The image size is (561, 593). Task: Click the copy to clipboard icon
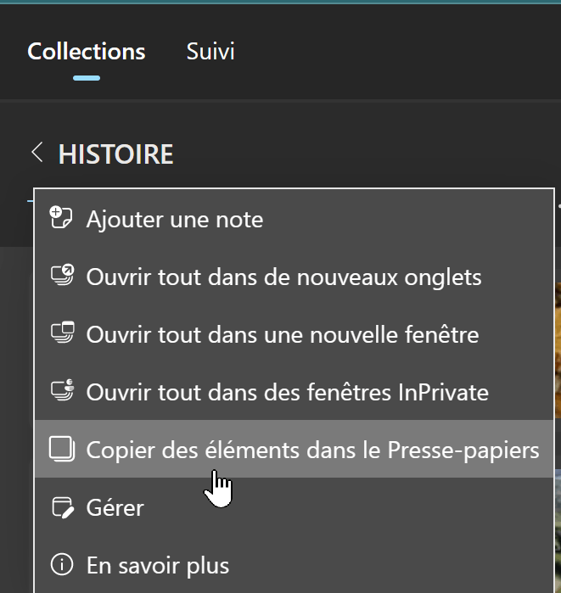[x=61, y=450]
